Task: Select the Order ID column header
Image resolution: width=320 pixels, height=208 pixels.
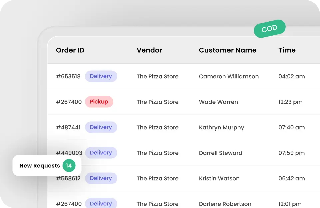Action: (70, 50)
